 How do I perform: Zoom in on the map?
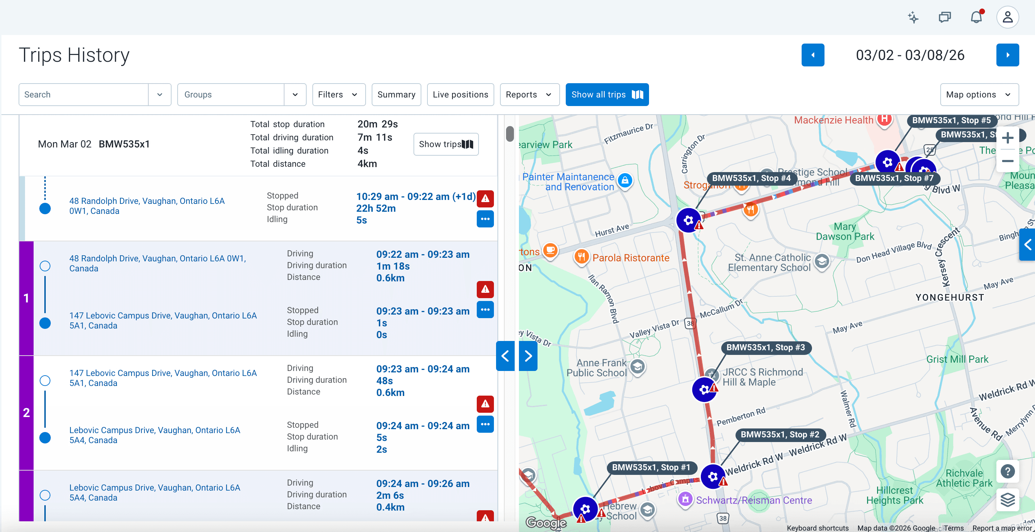click(x=1007, y=139)
